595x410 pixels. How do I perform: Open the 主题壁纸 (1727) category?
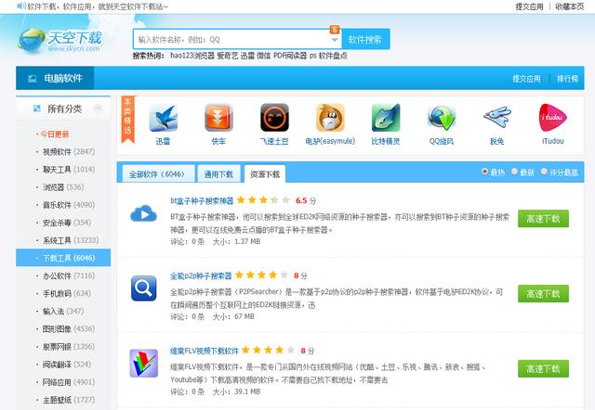pyautogui.click(x=69, y=400)
